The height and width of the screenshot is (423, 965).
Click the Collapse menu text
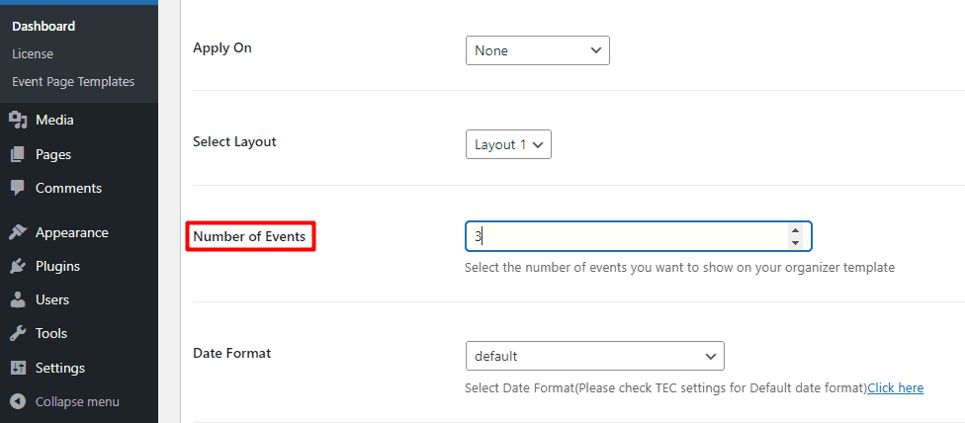click(x=77, y=402)
